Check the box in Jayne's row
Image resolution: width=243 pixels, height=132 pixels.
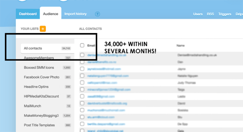(82, 69)
